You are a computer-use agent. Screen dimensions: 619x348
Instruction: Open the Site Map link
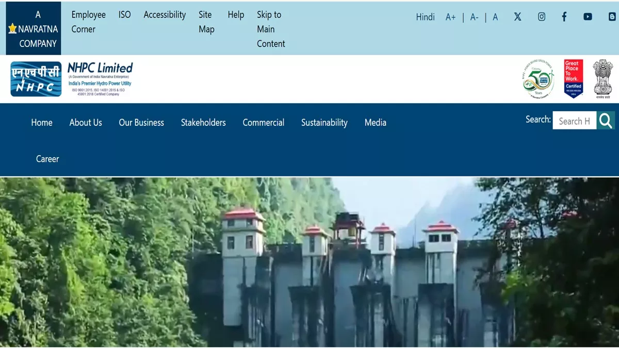[206, 22]
